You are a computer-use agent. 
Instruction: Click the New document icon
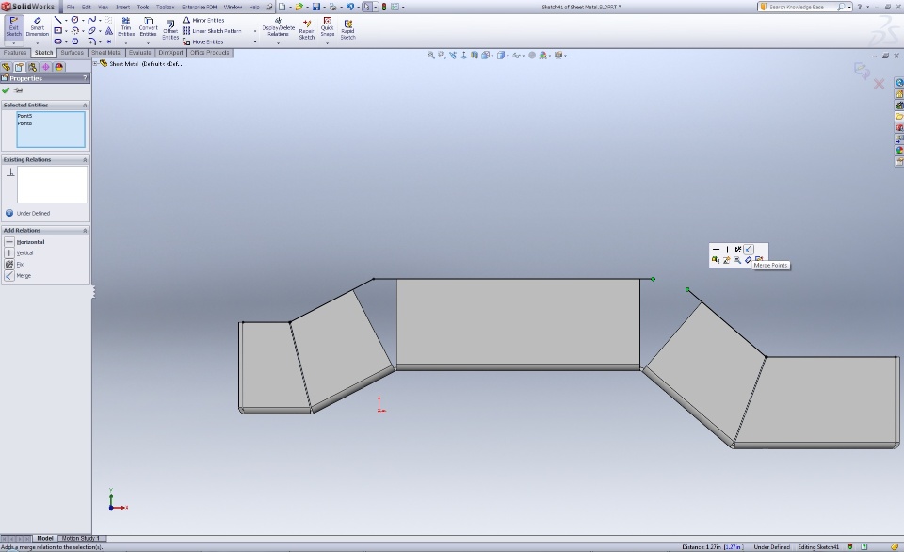pyautogui.click(x=282, y=7)
